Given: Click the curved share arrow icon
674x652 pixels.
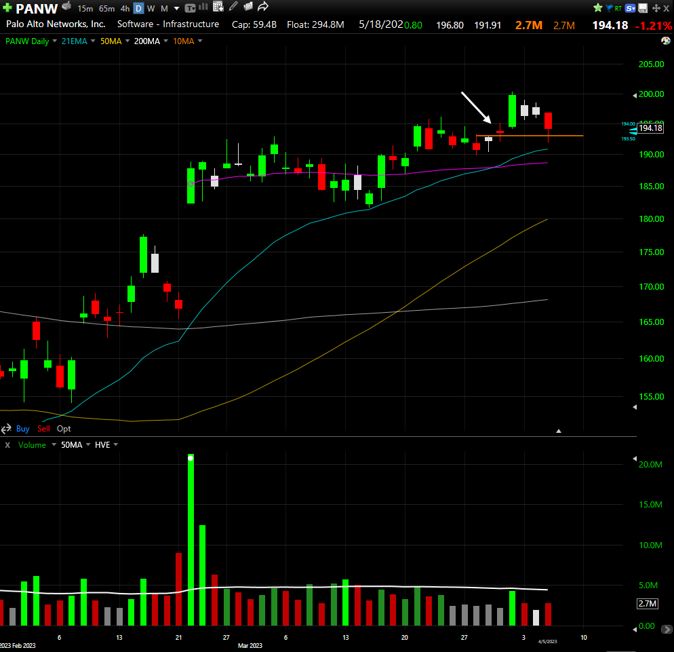Looking at the screenshot, I should coord(263,7).
